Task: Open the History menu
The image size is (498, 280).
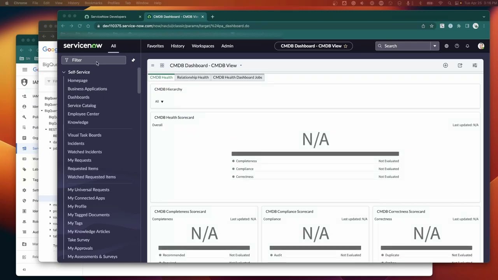Action: pyautogui.click(x=178, y=46)
